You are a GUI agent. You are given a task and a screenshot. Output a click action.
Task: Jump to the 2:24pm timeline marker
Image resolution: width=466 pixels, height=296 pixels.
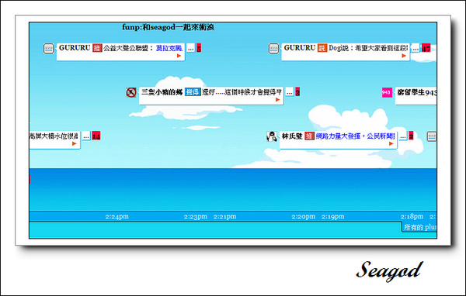click(x=117, y=216)
